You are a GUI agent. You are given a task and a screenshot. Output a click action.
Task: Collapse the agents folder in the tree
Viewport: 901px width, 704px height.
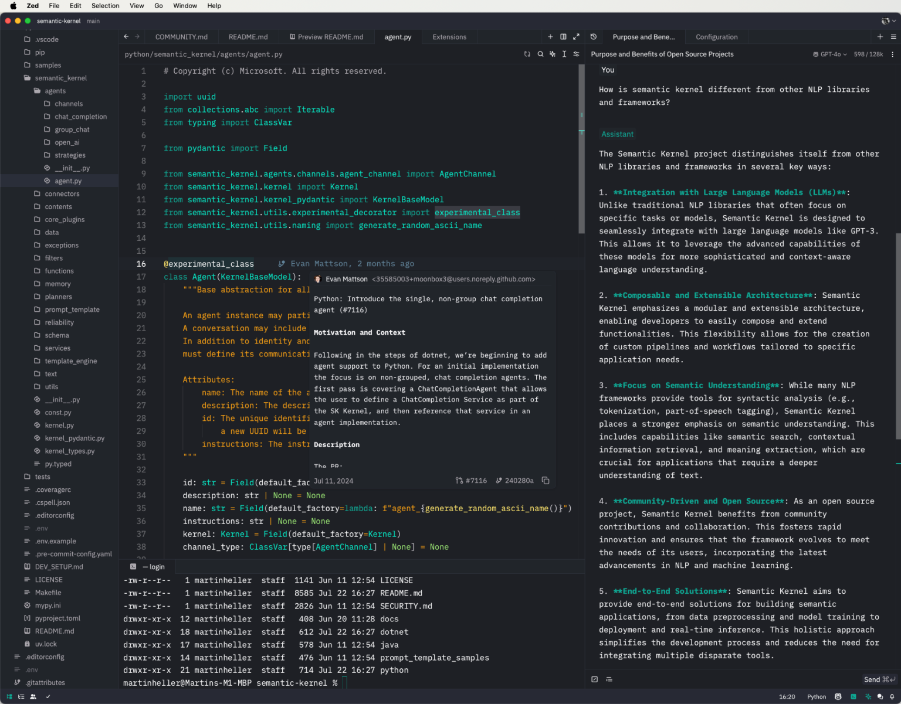(x=55, y=91)
